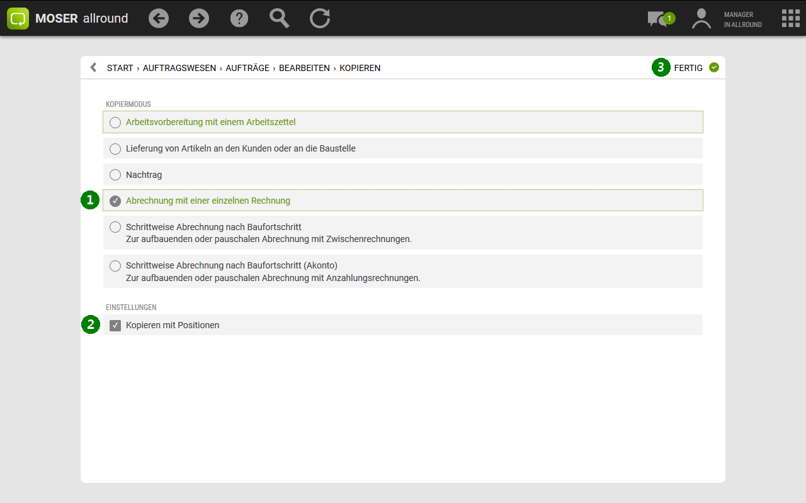Screen dimensions: 806x503
Task: Select Arbeitsvorbereitung mit einem Arbeitszettel option
Action: [x=115, y=123]
